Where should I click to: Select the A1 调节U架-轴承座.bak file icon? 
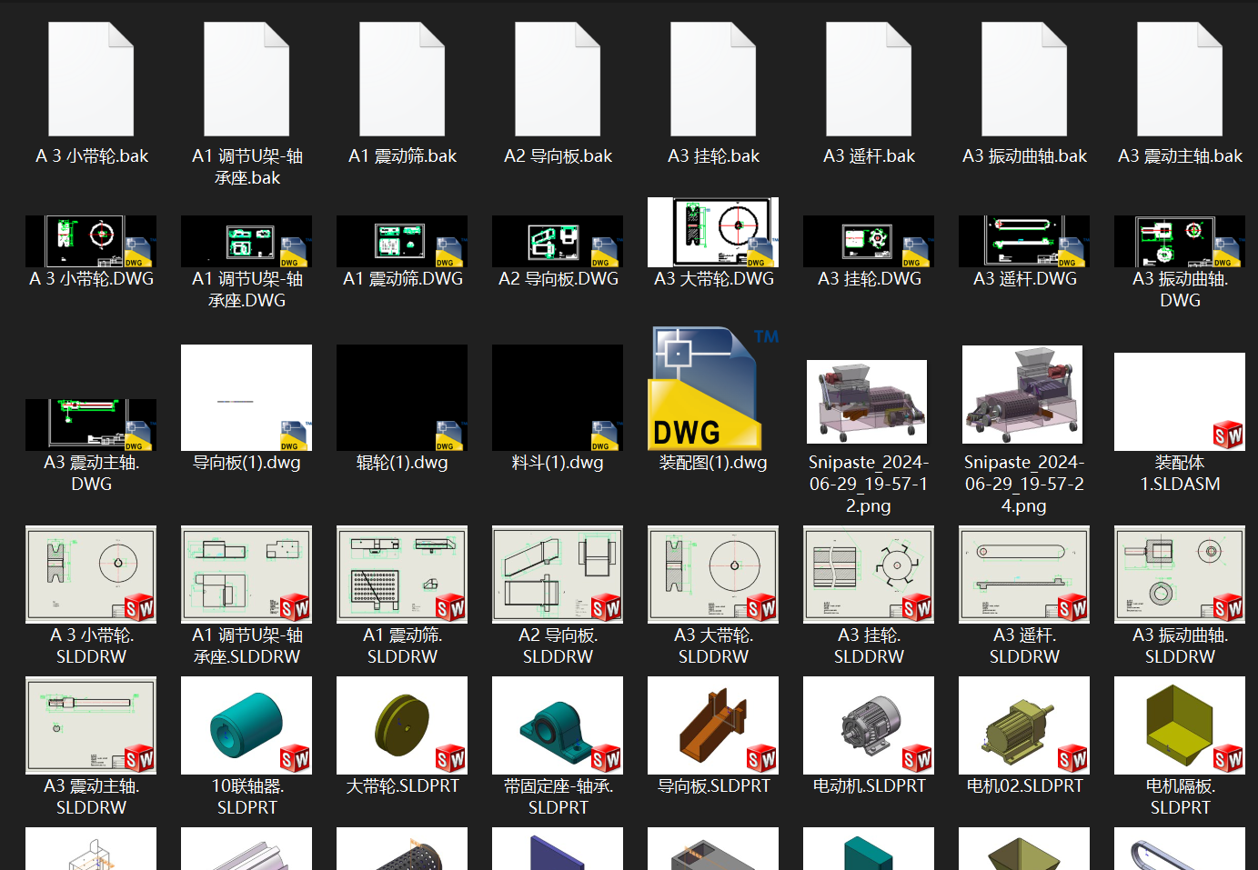[x=247, y=79]
